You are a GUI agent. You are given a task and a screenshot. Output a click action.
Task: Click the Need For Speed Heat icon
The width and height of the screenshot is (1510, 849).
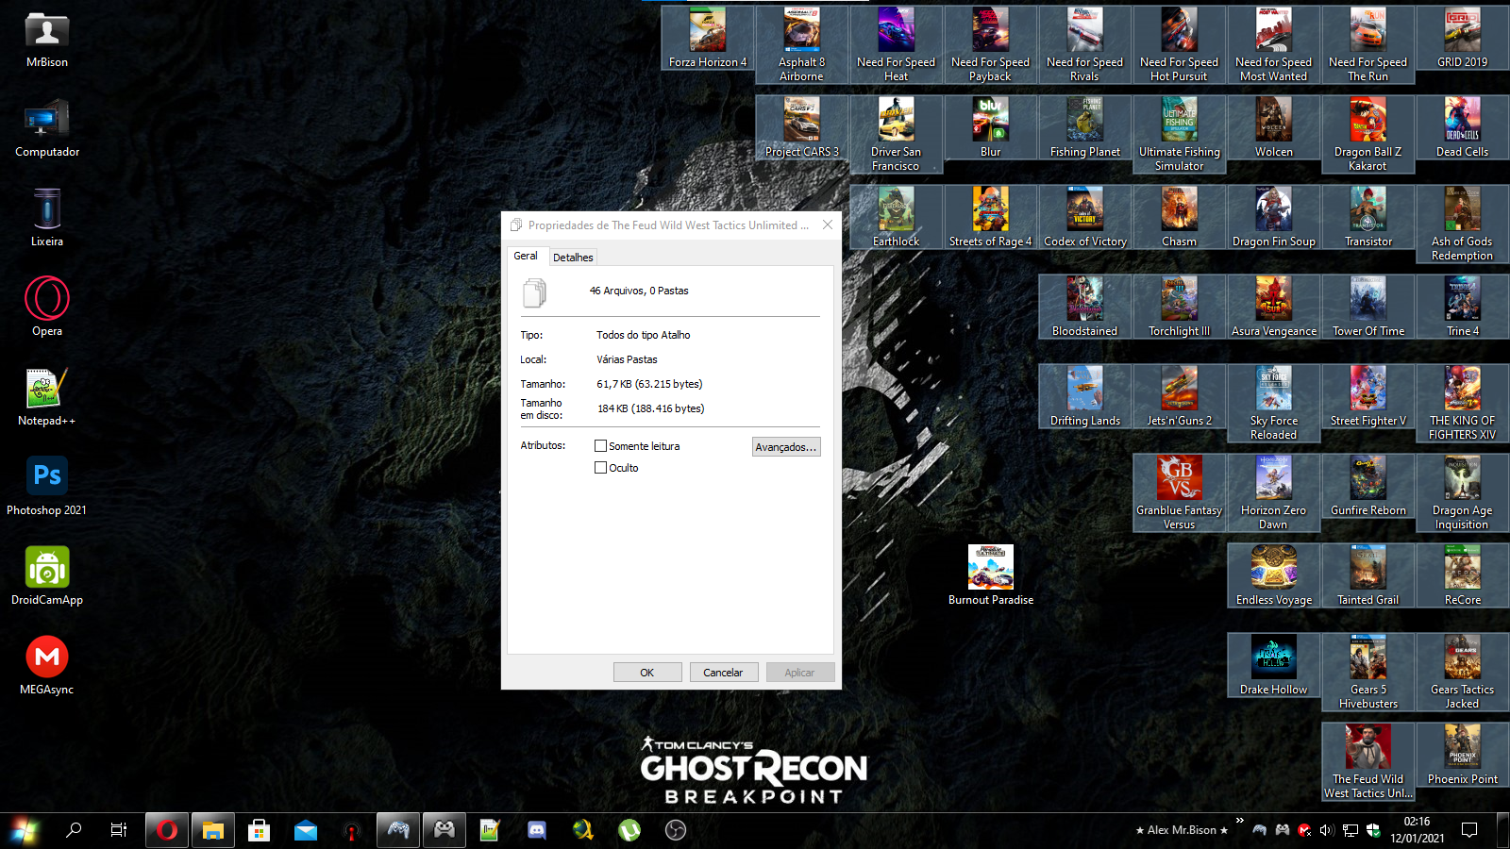click(896, 44)
